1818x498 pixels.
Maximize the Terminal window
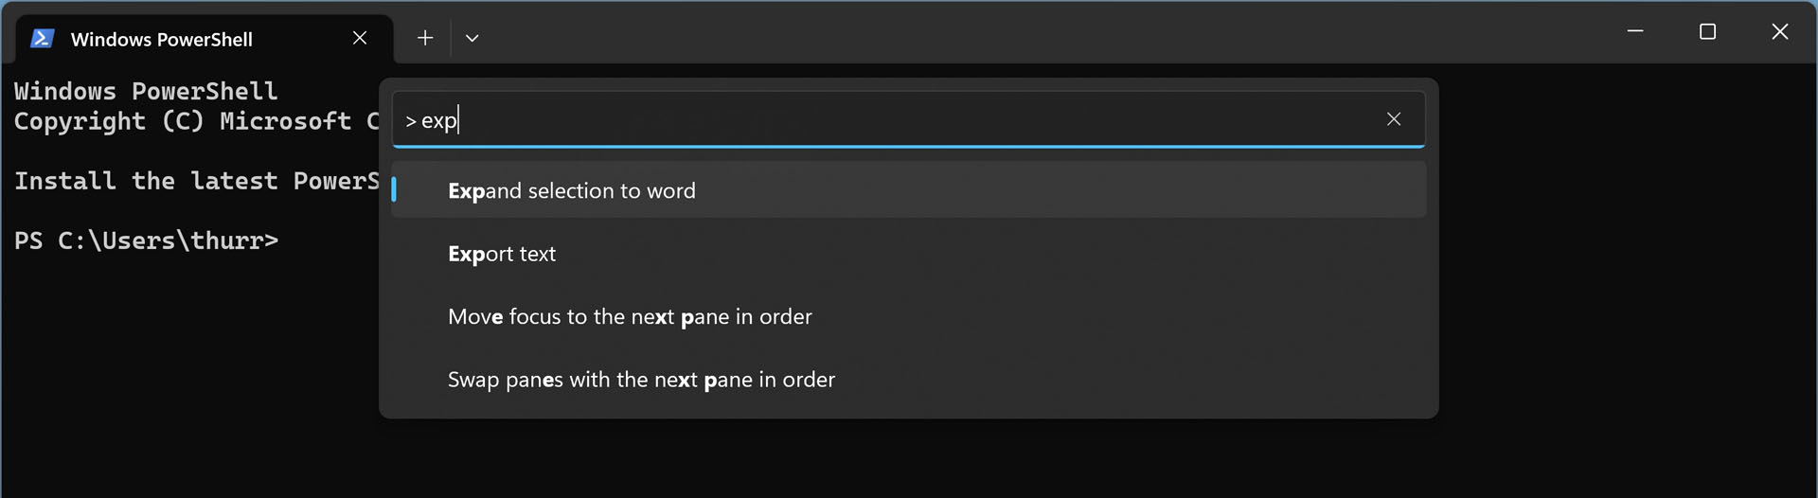[1707, 31]
